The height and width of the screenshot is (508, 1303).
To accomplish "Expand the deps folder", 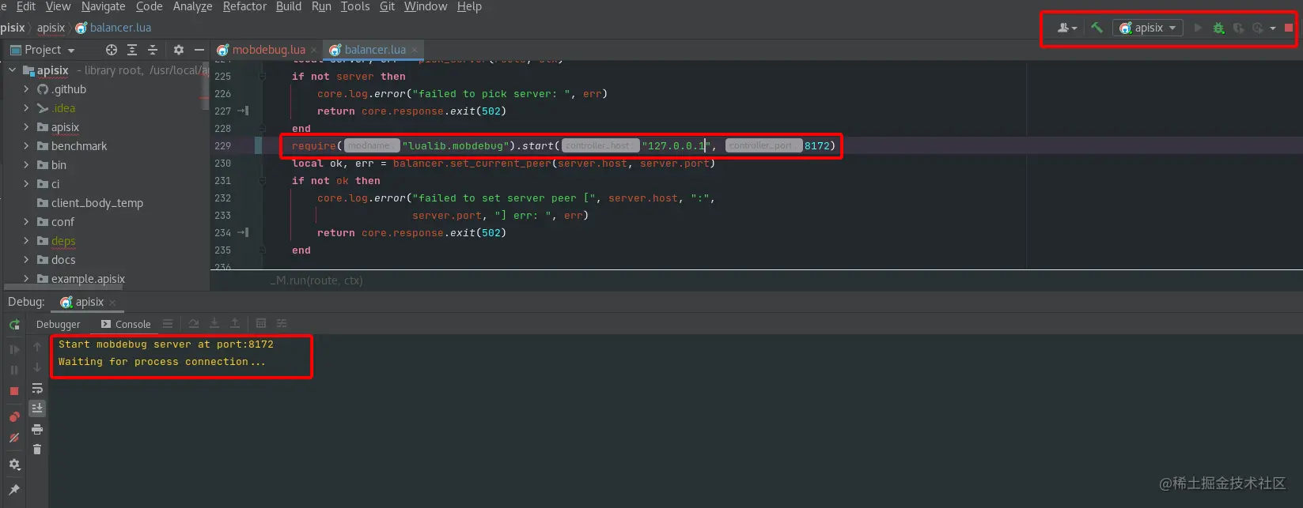I will click(26, 241).
